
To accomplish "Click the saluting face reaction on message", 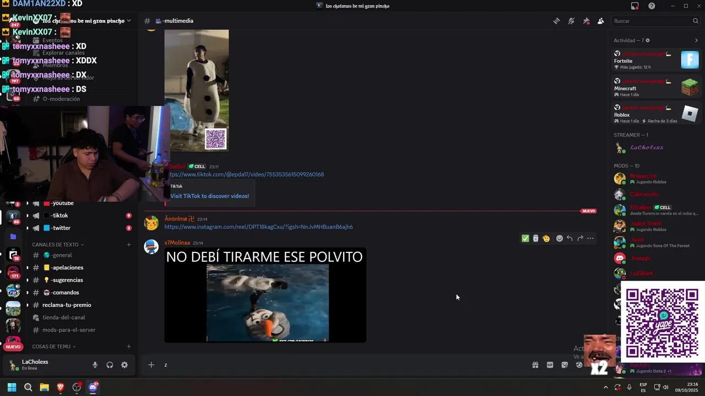I will (546, 238).
